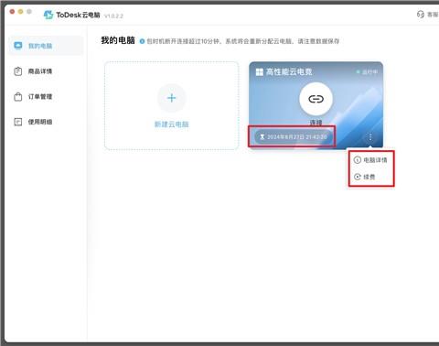This screenshot has width=439, height=346.
Task: Click the blue info icon beside 我的电脑 heading
Action: (x=142, y=41)
